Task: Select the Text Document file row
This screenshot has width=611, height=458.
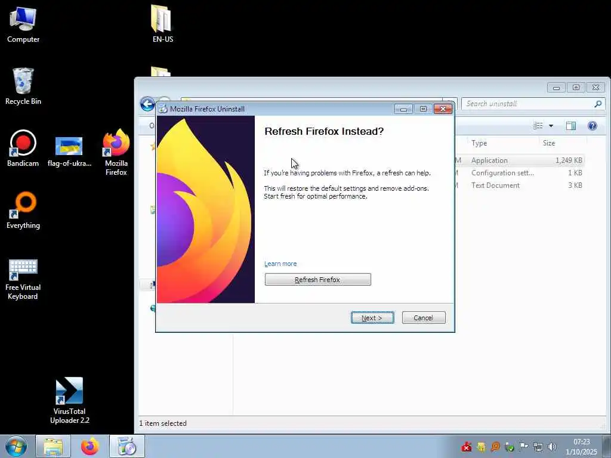Action: (x=520, y=185)
